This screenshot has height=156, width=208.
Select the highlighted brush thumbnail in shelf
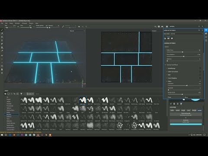83,101
